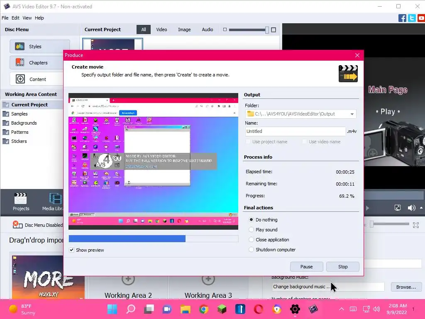The height and width of the screenshot is (319, 425).
Task: Expand the output Folder dropdown
Action: pos(352,114)
